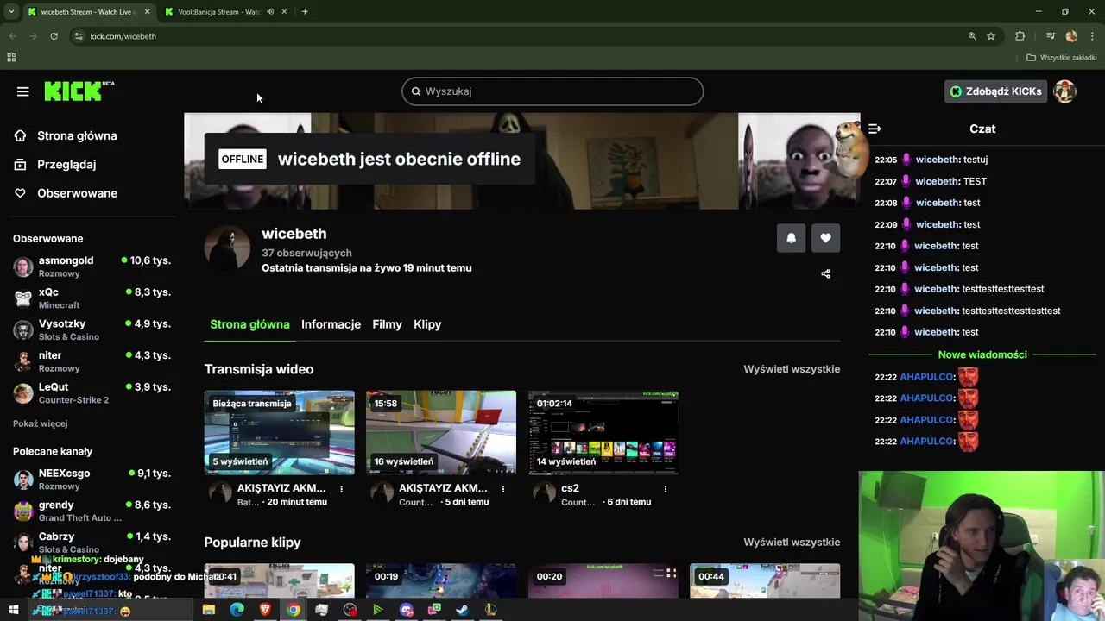Viewport: 1105px width, 621px height.
Task: Click wicebeth profile avatar
Action: tap(227, 249)
